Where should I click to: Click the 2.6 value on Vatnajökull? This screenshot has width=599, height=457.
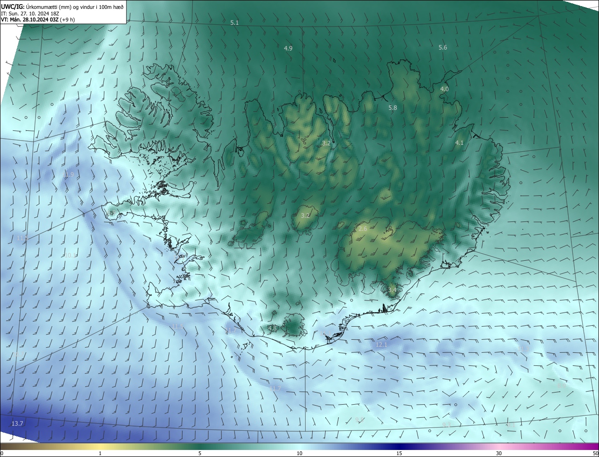pyautogui.click(x=363, y=228)
